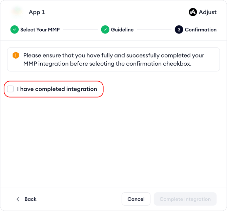The height and width of the screenshot is (211, 227).
Task: Click the green checkmark beside Guideline
Action: pos(105,29)
